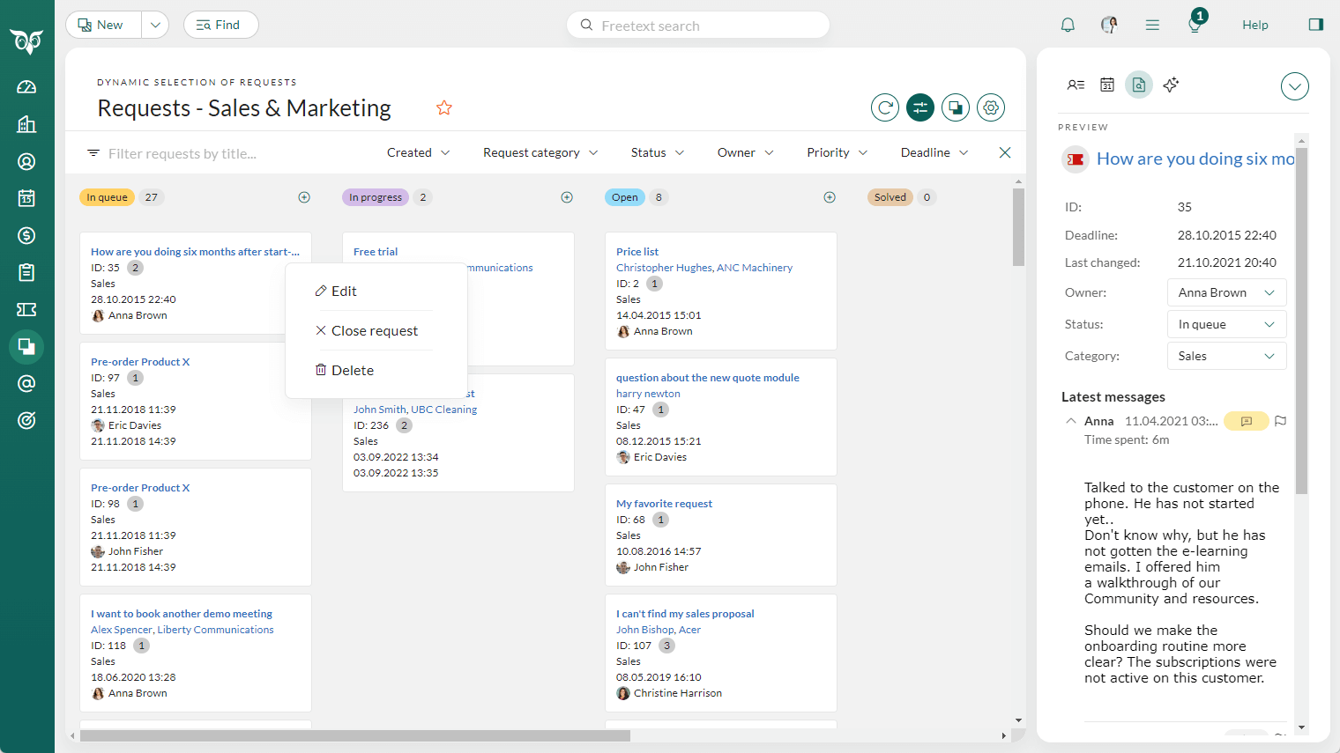
Task: Open the request titled Price list
Action: click(636, 251)
